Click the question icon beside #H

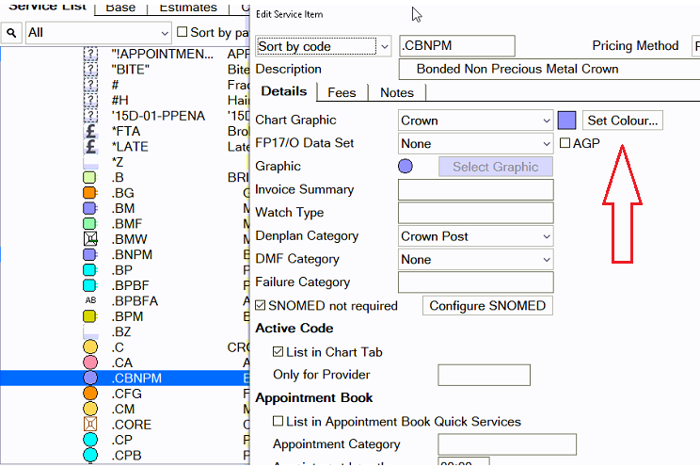click(x=90, y=100)
